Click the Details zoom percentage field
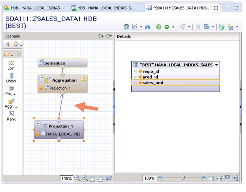Image resolution: width=246 pixels, height=192 pixels. click(150, 178)
